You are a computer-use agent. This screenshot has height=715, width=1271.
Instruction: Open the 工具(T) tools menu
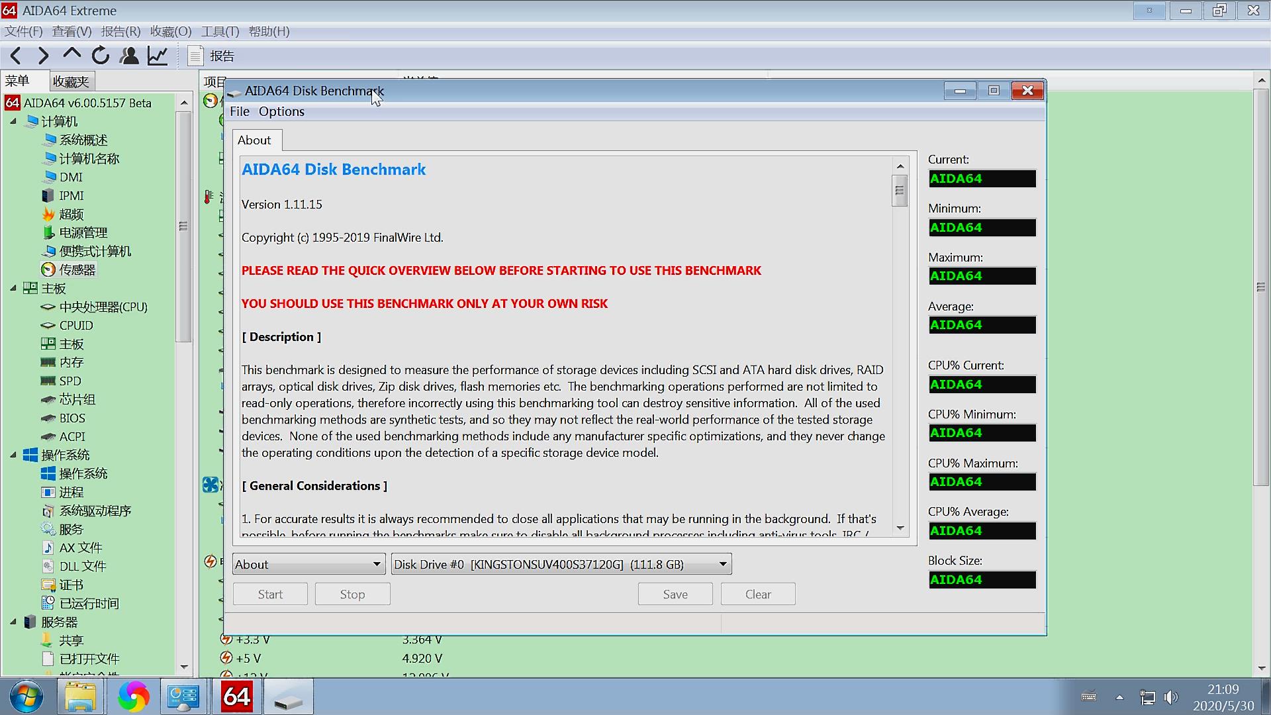coord(220,32)
